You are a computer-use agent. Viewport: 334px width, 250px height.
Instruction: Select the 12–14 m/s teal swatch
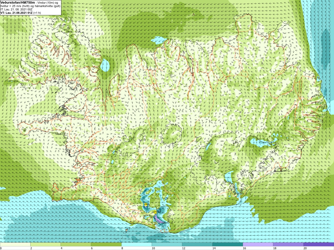[x=197, y=245]
